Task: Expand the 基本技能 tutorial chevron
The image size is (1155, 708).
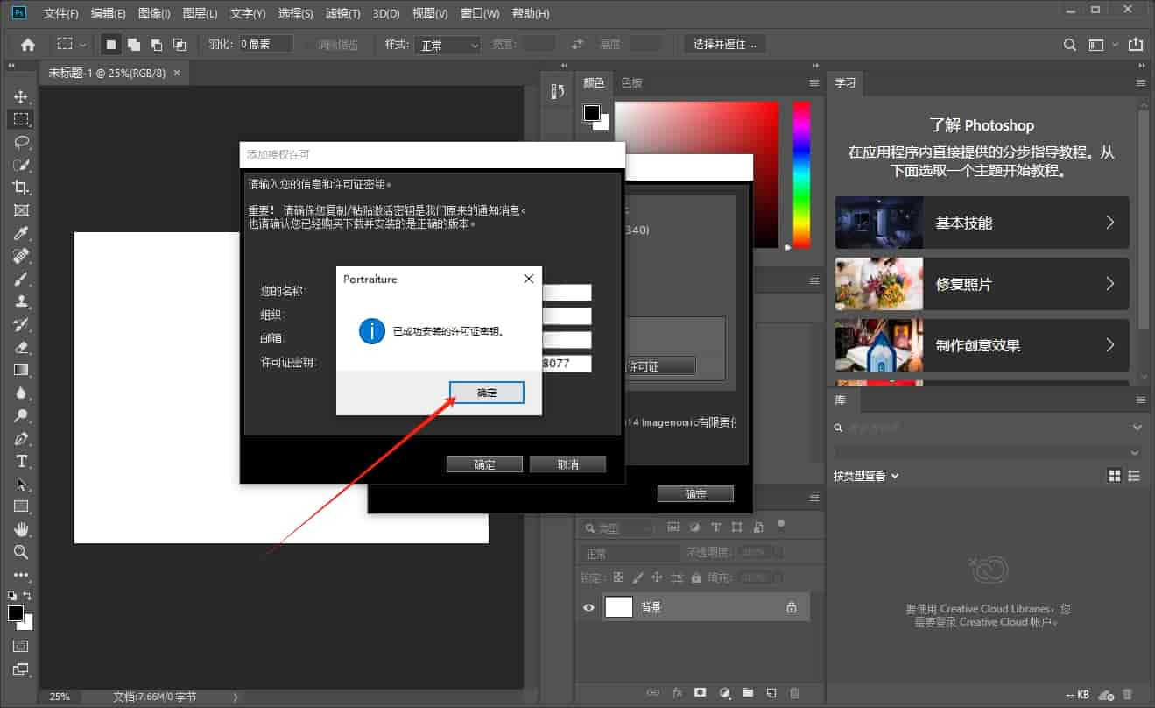Action: [x=1109, y=223]
